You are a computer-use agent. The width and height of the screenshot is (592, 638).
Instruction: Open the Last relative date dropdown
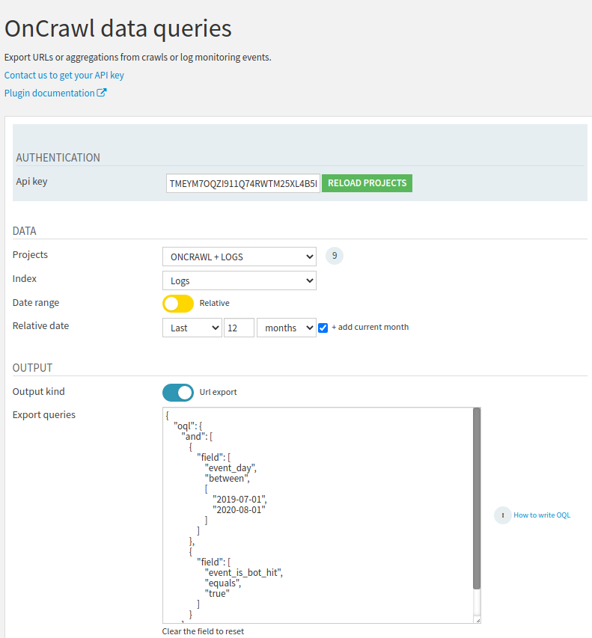tap(192, 328)
